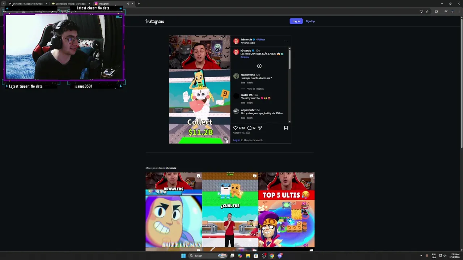Open the Extensions puzzle icon
463x260 pixels.
pyautogui.click(x=436, y=12)
